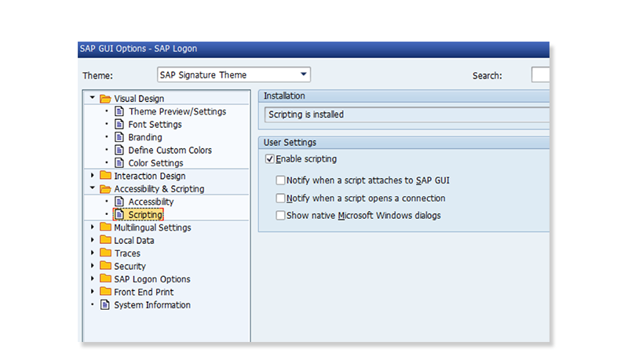Click the Local Data folder icon

point(105,240)
